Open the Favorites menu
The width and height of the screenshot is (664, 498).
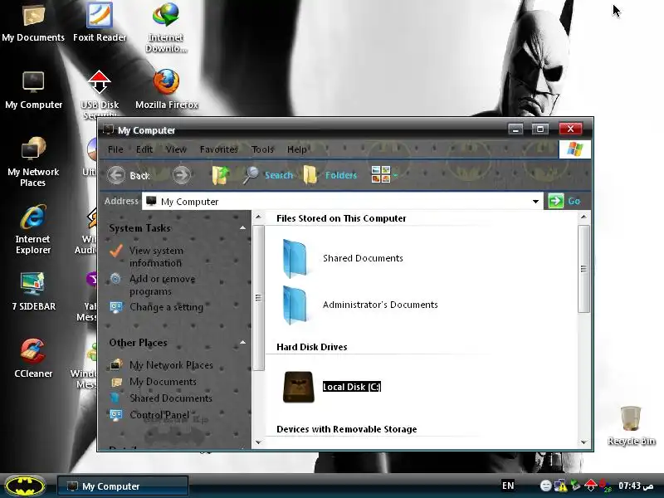[x=219, y=149]
